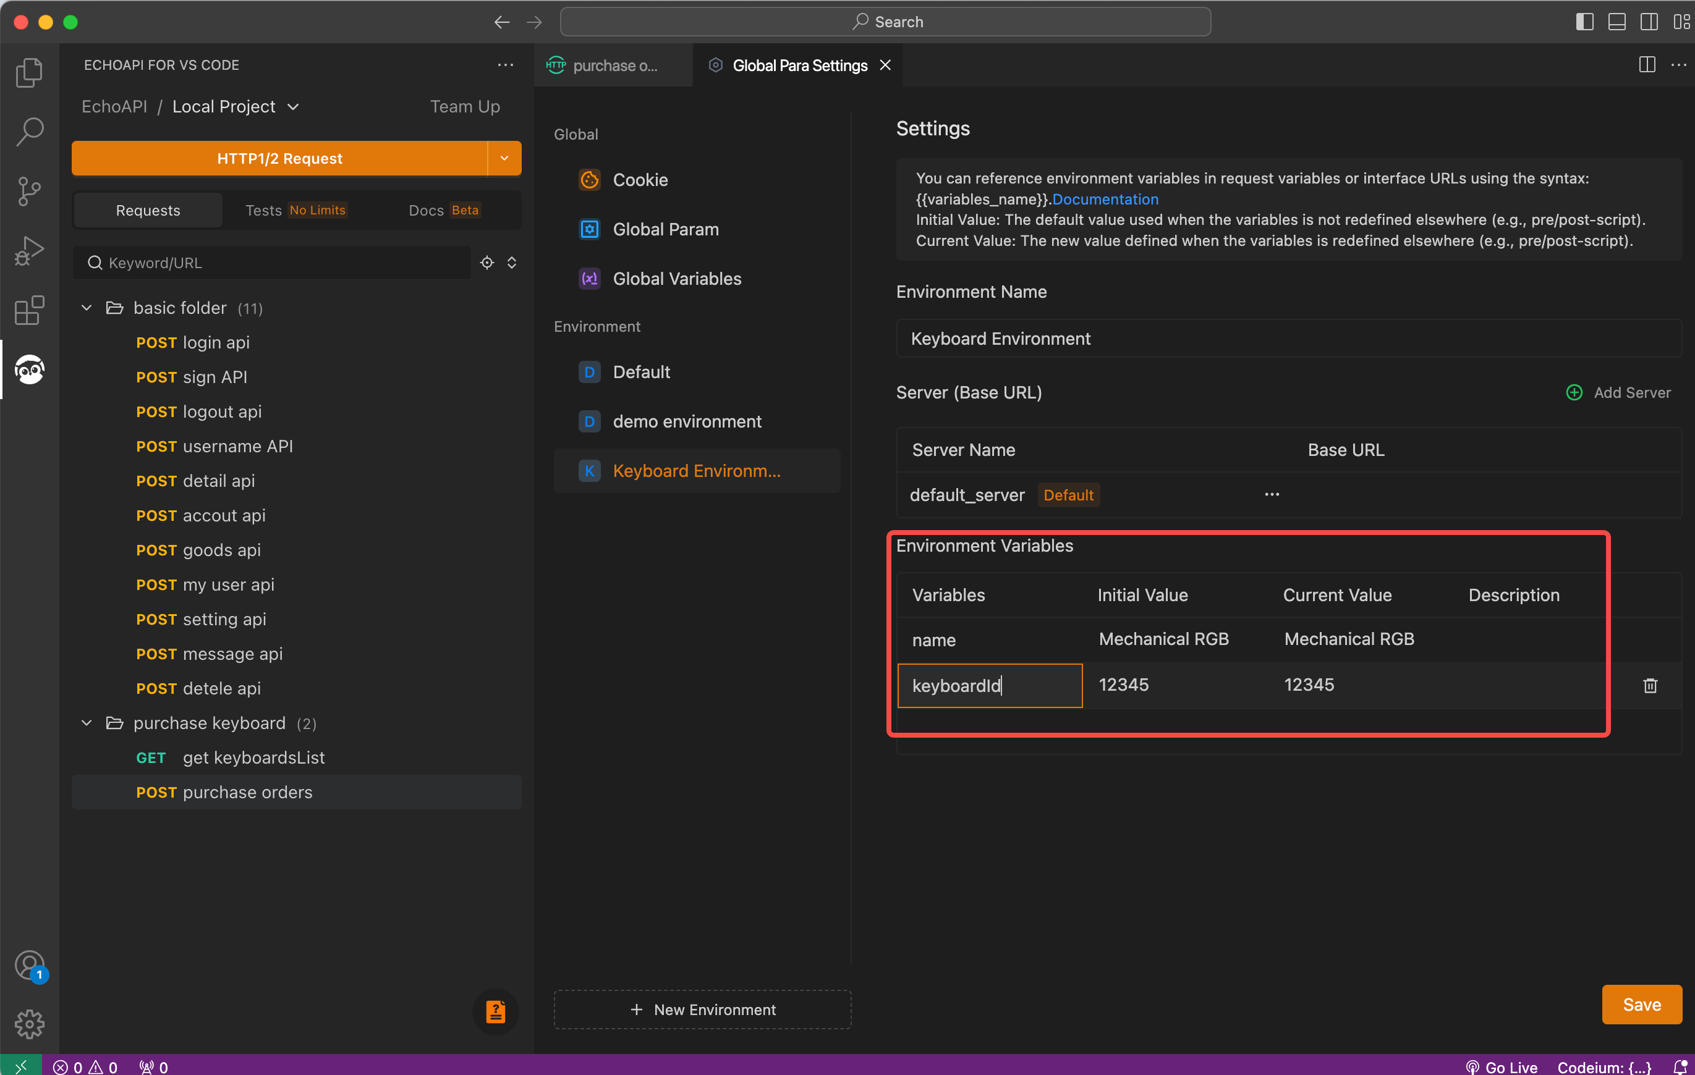Click the Save button
Screen dimensions: 1695x1075
(x=1641, y=1005)
